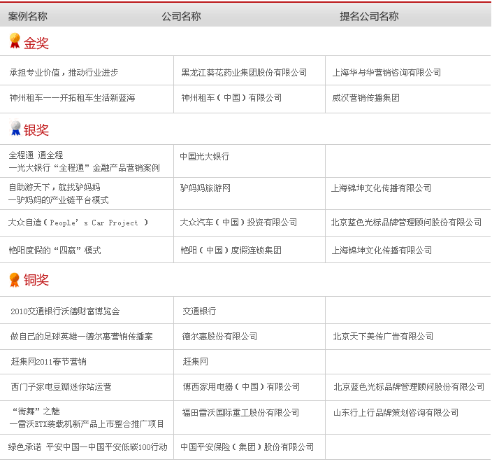Click 上海锦坤文化传播有限公司 in 驴妈妈 row
The image size is (492, 471).
(382, 188)
